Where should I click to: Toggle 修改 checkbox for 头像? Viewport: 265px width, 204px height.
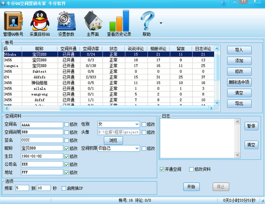click(x=144, y=133)
